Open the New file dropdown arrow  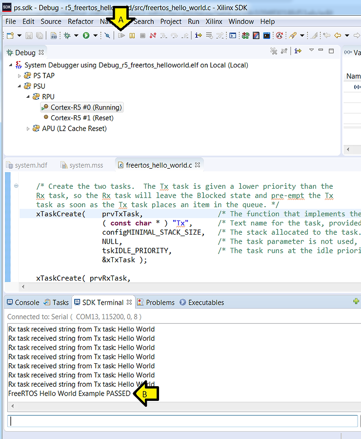coord(20,36)
